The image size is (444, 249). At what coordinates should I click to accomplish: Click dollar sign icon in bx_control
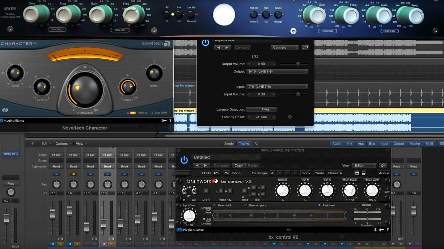pos(375,230)
